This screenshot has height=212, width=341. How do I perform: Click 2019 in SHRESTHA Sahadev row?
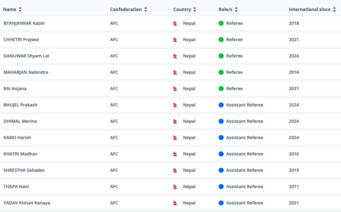pyautogui.click(x=294, y=170)
